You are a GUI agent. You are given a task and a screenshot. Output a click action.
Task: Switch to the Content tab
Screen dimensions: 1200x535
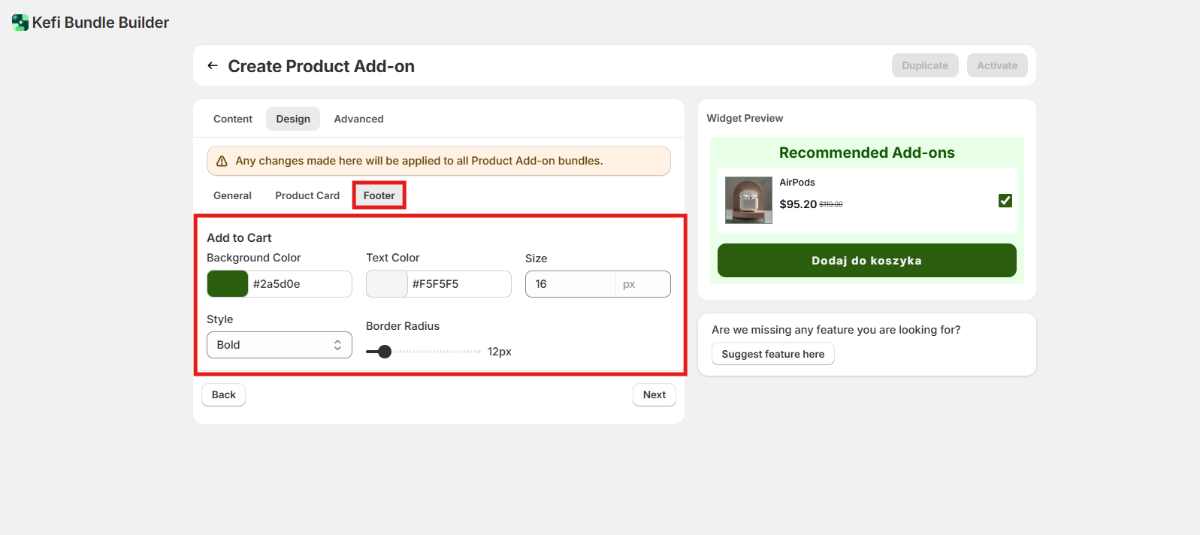point(233,119)
